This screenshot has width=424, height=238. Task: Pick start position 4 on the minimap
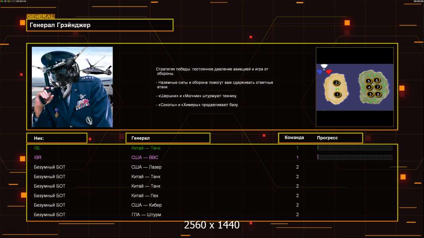click(x=369, y=87)
